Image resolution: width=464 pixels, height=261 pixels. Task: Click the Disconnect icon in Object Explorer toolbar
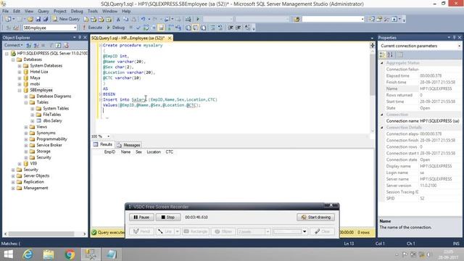36,45
